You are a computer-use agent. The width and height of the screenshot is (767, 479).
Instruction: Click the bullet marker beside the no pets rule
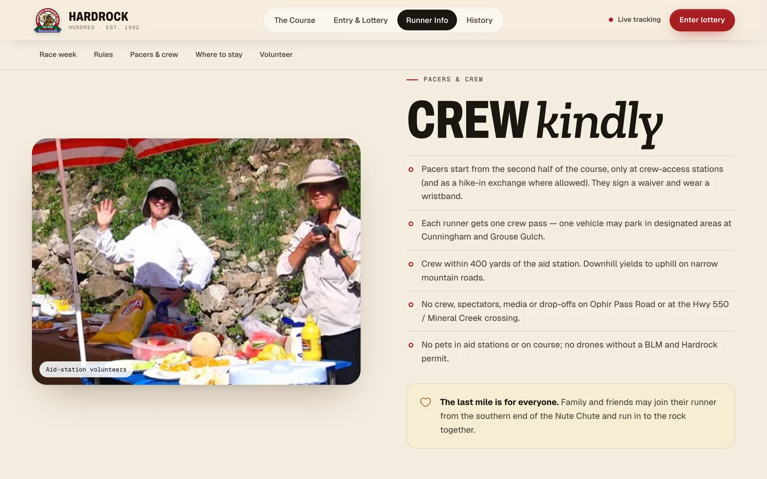411,345
